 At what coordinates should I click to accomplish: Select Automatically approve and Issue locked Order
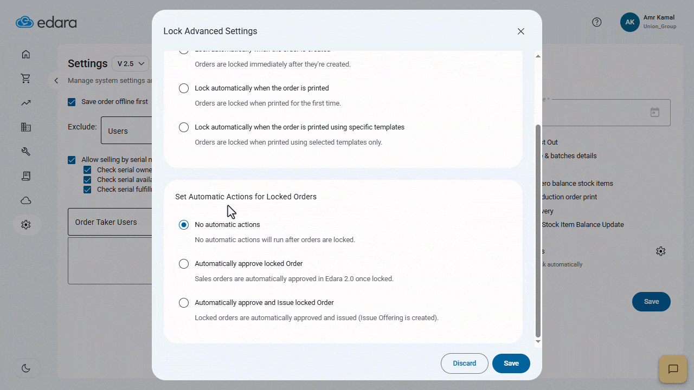pyautogui.click(x=184, y=303)
